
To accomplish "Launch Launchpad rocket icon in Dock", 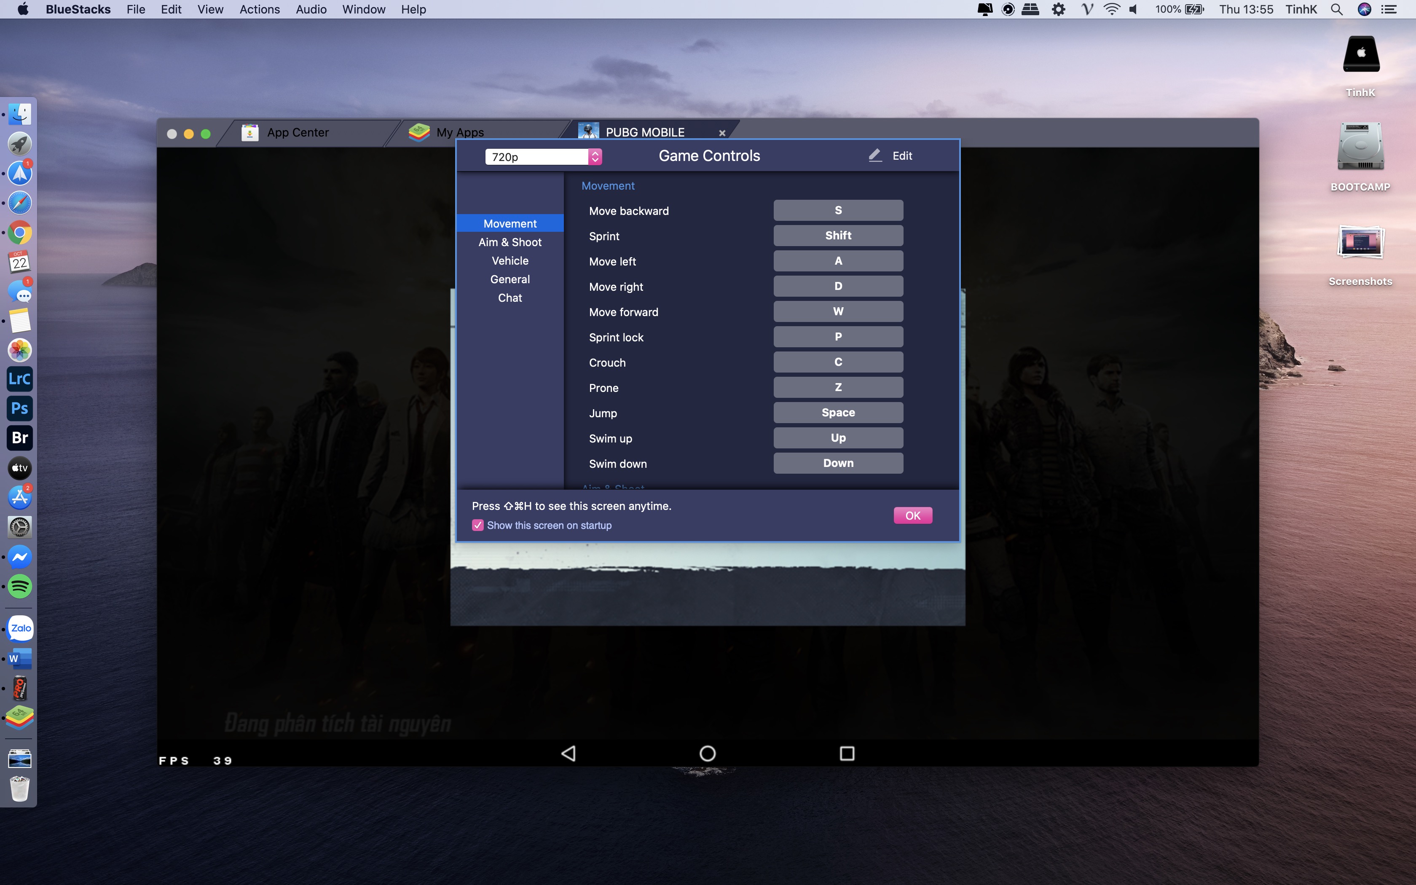I will 20,144.
